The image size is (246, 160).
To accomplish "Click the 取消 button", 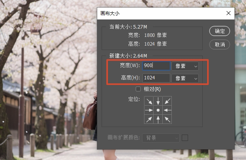I will [219, 44].
